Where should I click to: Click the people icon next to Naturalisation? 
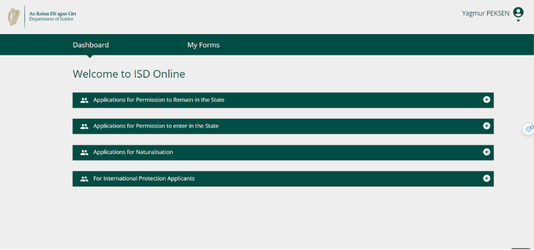pos(84,152)
